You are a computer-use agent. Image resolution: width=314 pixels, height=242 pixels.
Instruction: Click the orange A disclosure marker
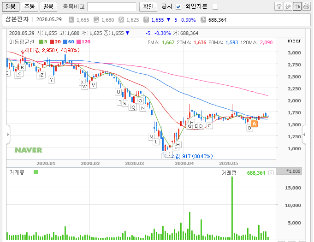pos(255,124)
